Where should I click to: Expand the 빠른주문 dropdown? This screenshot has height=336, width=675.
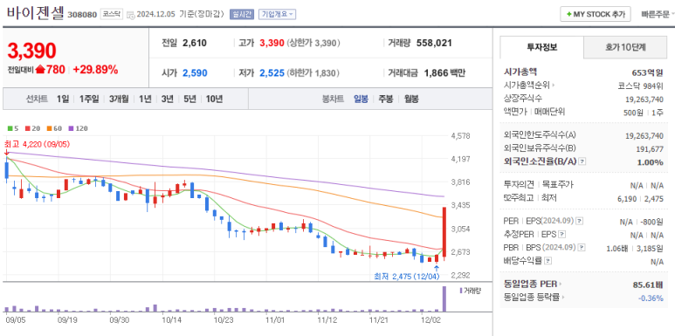point(658,14)
